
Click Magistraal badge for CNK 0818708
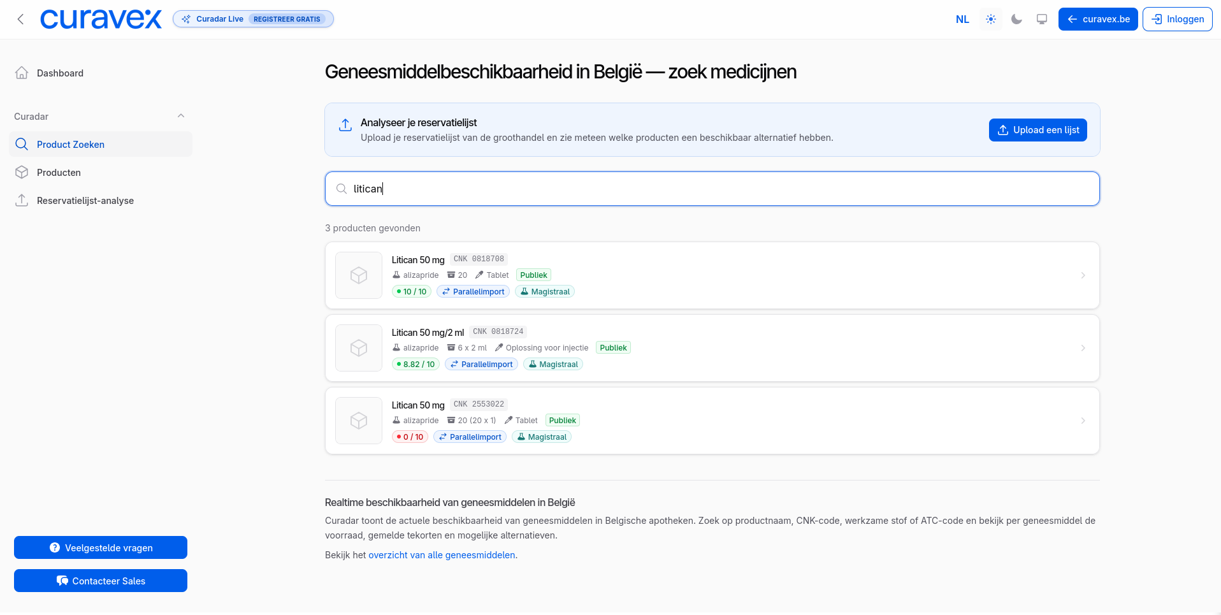[x=545, y=292]
